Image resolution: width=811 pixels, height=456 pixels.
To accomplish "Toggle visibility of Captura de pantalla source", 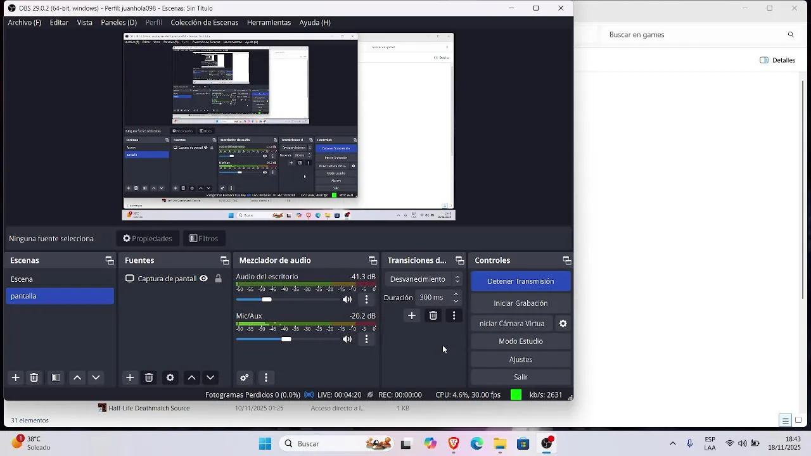I will [x=203, y=279].
